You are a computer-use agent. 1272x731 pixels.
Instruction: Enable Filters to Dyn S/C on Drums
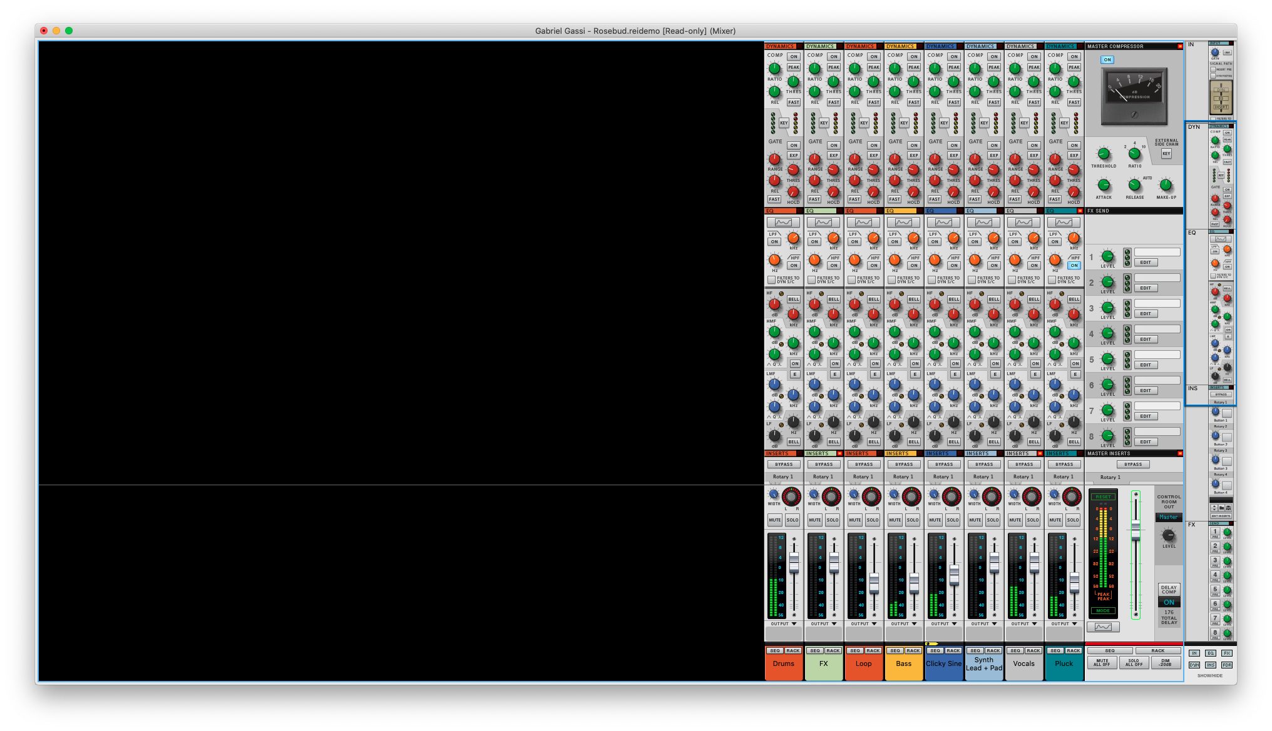tap(772, 280)
